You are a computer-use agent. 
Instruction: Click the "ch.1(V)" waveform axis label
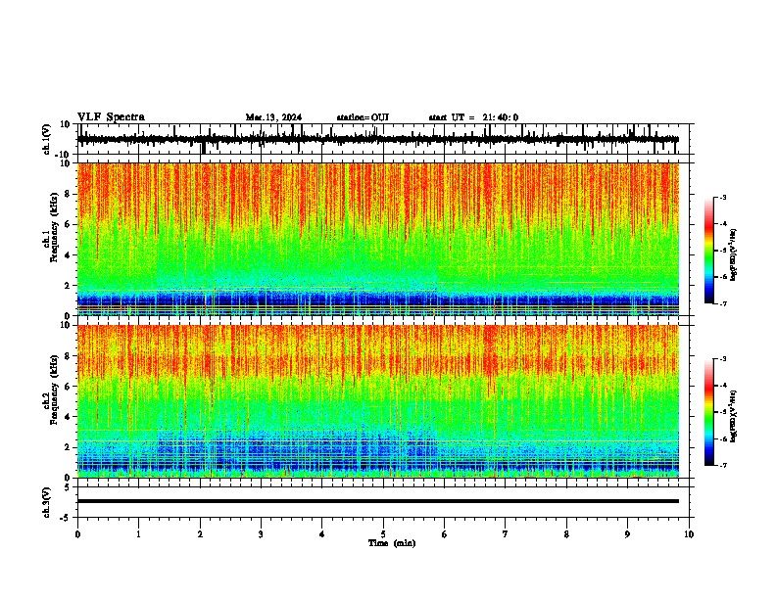click(47, 139)
